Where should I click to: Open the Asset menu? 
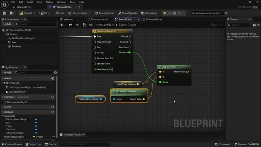tap(30, 2)
